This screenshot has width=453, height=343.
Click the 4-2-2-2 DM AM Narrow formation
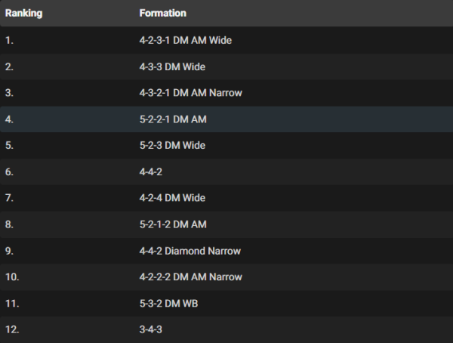click(190, 277)
